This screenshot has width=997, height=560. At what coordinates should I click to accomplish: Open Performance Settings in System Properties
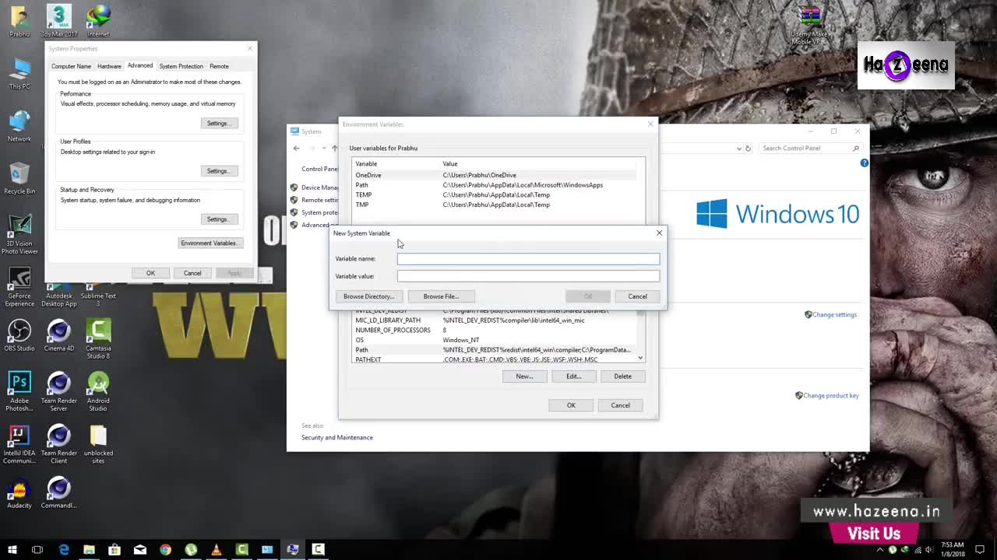[218, 123]
